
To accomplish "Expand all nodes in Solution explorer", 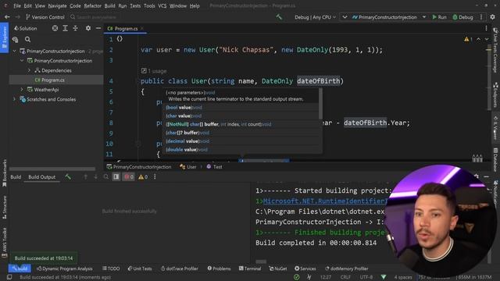I will (x=65, y=28).
